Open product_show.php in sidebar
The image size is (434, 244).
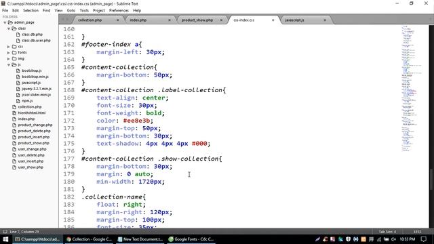click(x=33, y=143)
